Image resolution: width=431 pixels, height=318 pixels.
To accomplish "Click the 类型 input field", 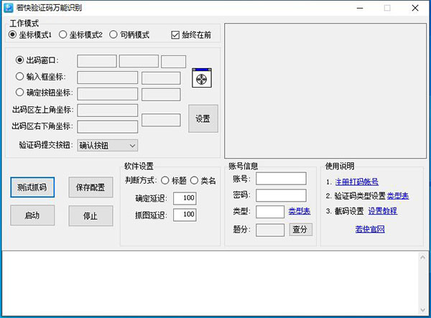I will pos(270,212).
